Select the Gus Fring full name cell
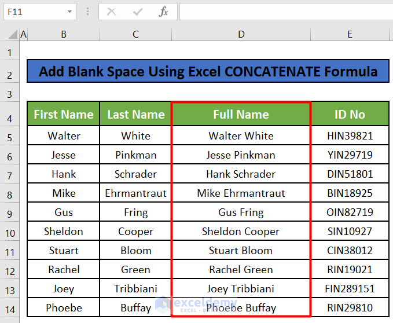Image resolution: width=393 pixels, height=323 pixels. pyautogui.click(x=241, y=212)
